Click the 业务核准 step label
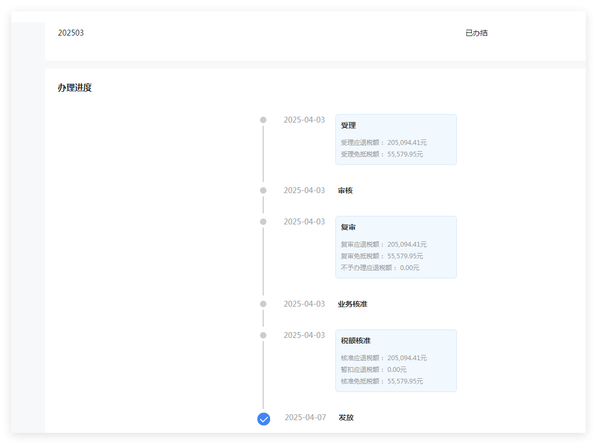Screen dimensions: 597x444 [352, 304]
